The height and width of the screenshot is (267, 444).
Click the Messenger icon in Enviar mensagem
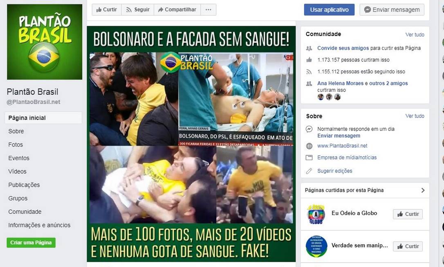367,10
